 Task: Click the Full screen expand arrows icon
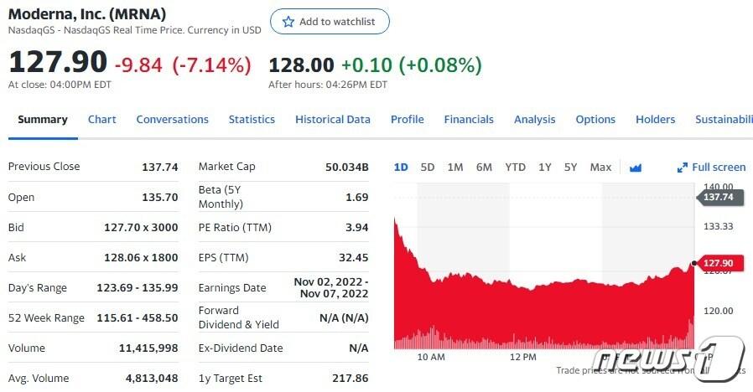[683, 168]
